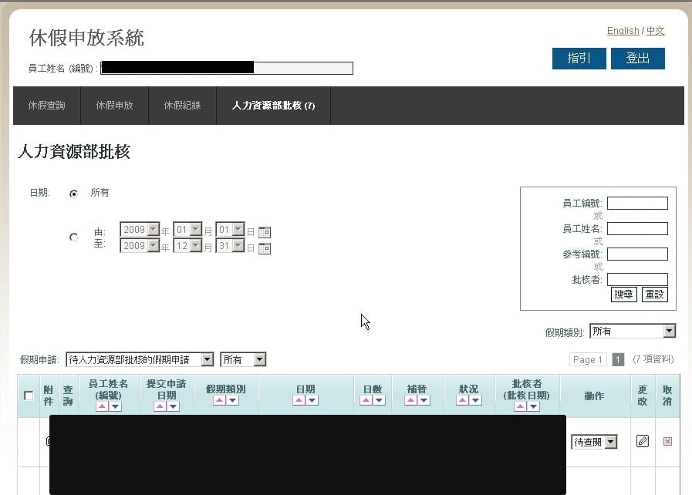Sort 提交申請日期 column ascending

[160, 406]
